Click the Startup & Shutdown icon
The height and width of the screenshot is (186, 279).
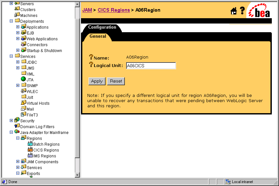(x=24, y=50)
